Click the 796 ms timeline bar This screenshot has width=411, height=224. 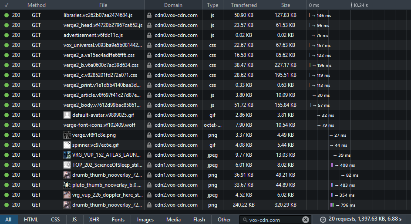332,205
